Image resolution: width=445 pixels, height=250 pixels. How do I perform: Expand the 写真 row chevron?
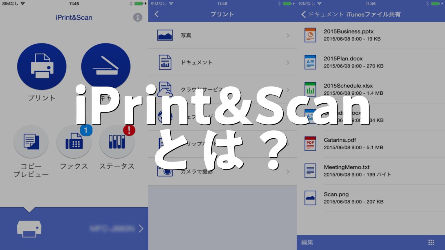287,35
